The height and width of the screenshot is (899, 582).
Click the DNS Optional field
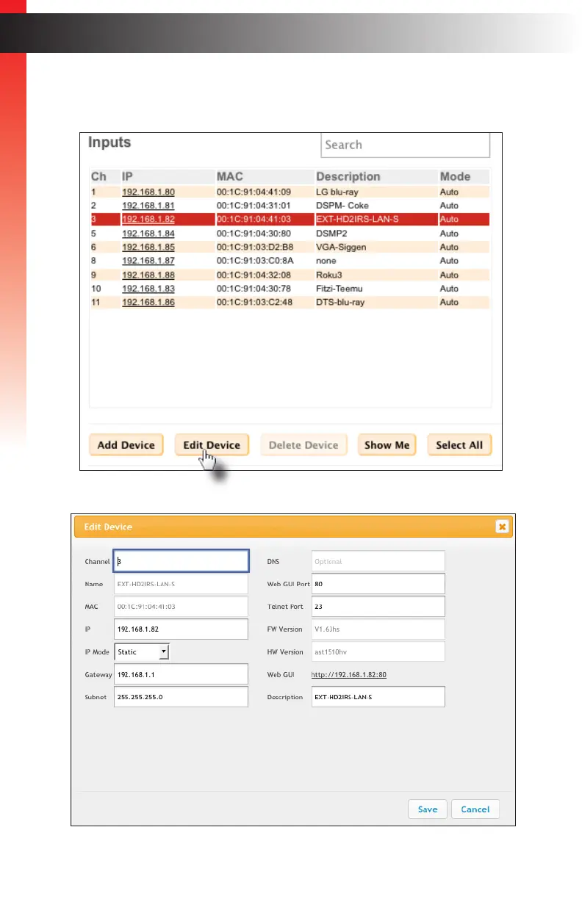378,561
